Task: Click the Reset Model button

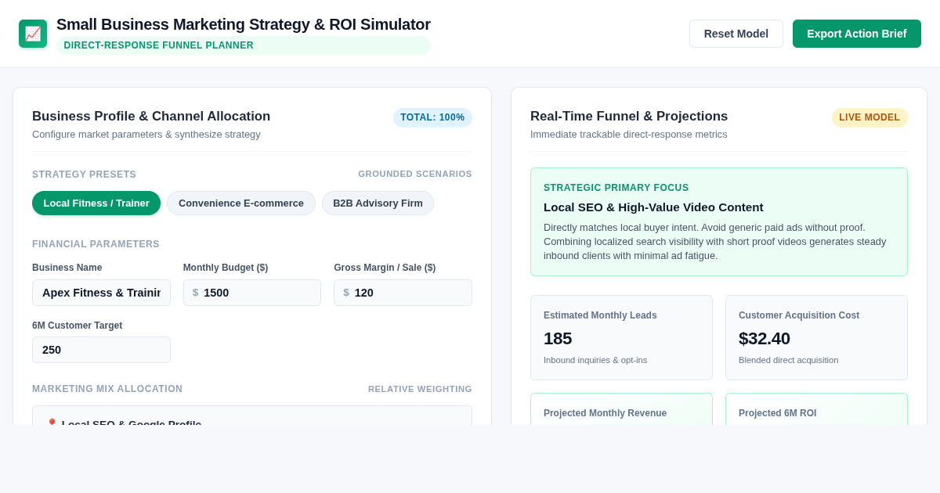Action: [736, 34]
